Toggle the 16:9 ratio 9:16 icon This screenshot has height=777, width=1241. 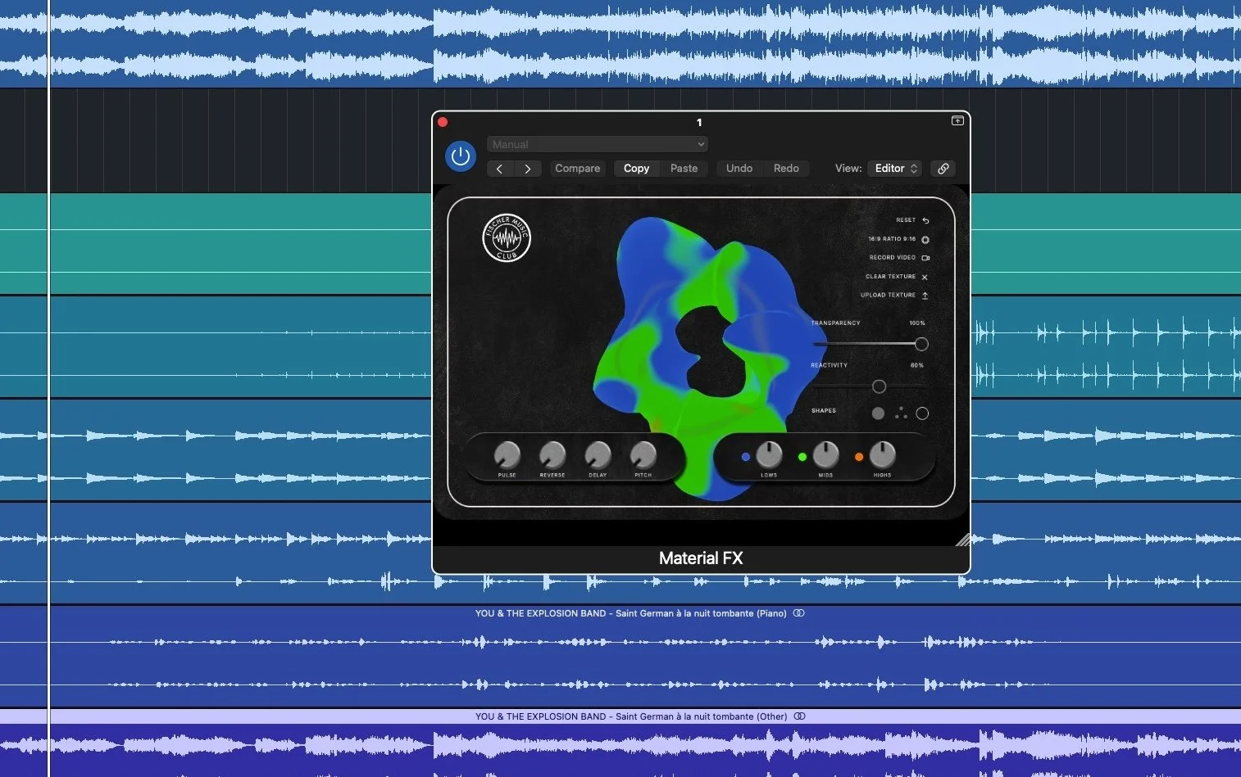925,240
